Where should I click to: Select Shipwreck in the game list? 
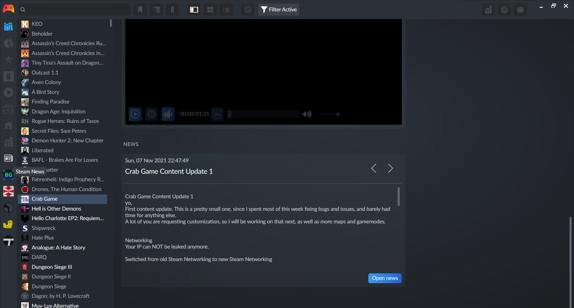tap(62, 228)
